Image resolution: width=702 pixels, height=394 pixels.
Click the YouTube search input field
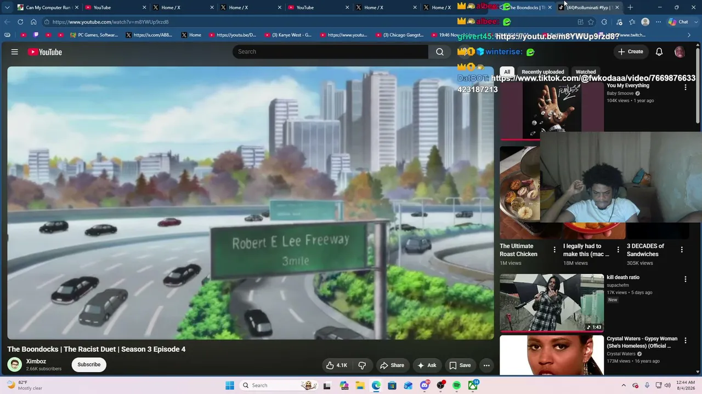coord(330,51)
